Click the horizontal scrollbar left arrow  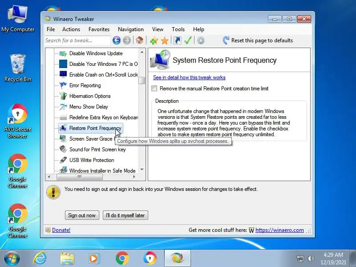tap(49, 177)
